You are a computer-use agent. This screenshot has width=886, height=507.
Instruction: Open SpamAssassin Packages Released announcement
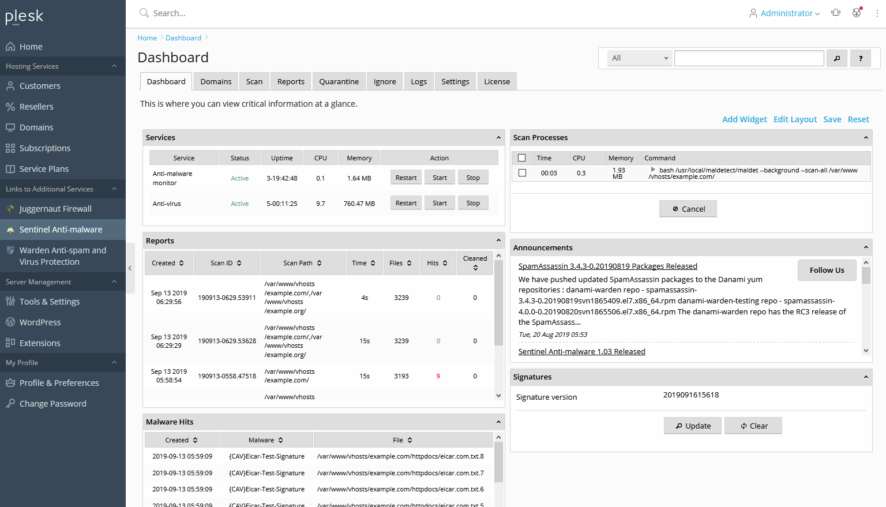tap(608, 266)
